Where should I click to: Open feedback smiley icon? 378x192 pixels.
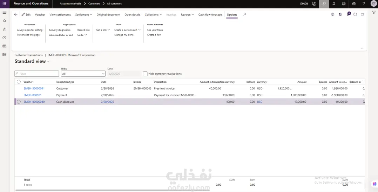pos(344,4)
